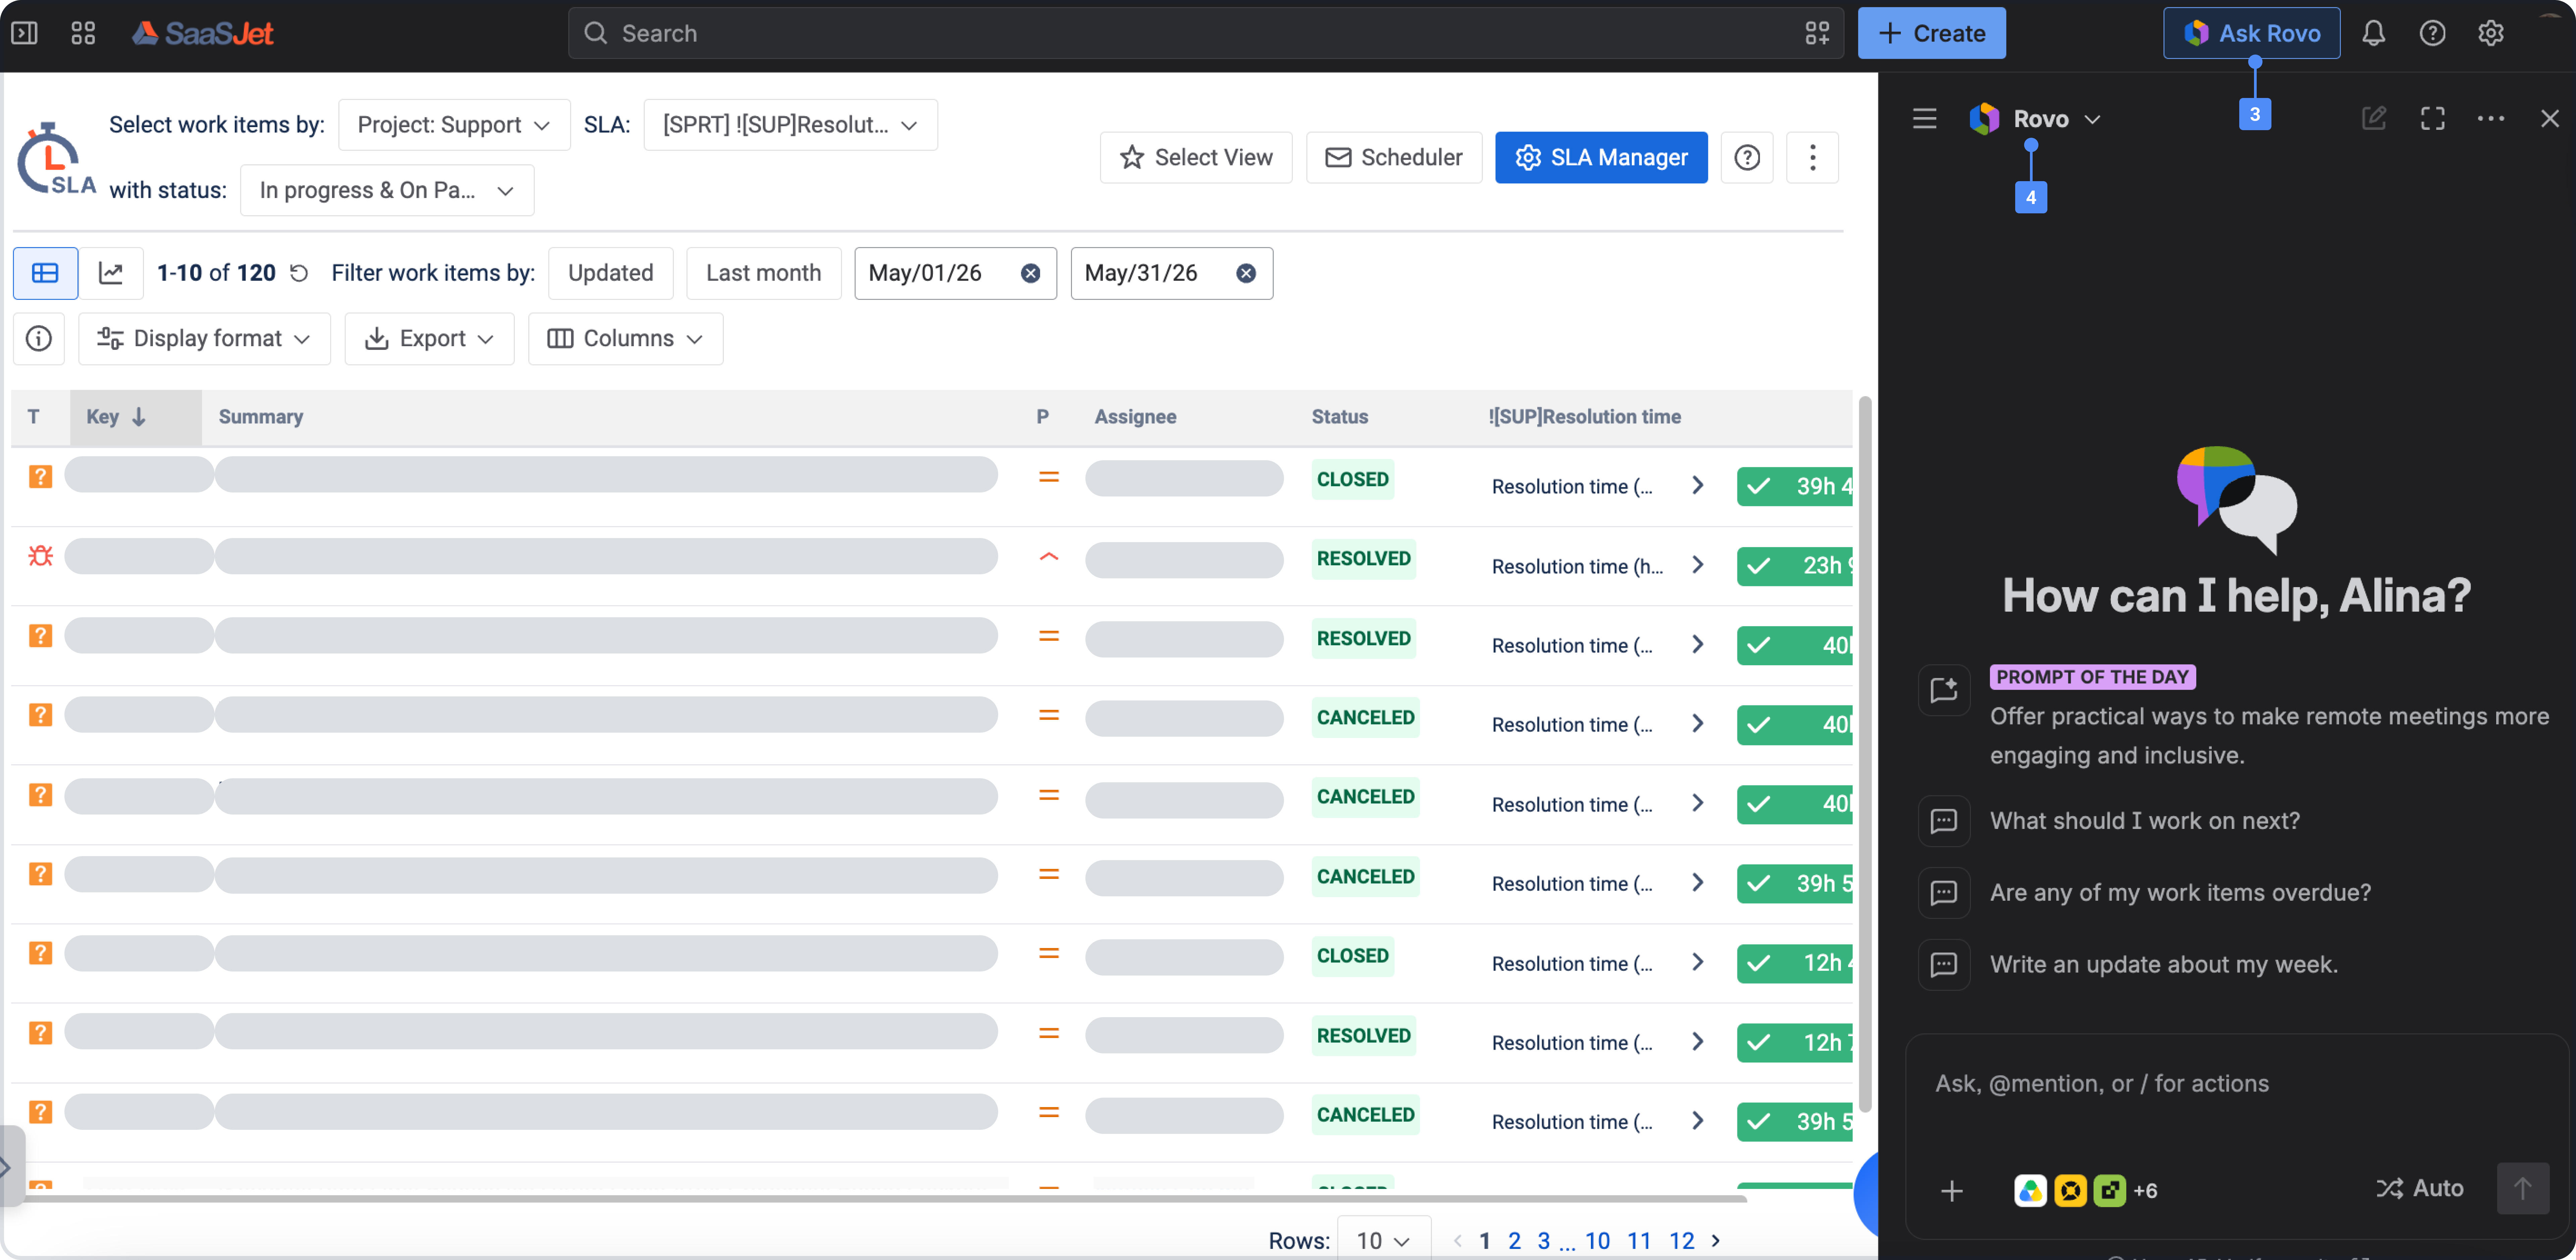The height and width of the screenshot is (1260, 2576).
Task: Open the Project: Support dropdown
Action: (x=454, y=125)
